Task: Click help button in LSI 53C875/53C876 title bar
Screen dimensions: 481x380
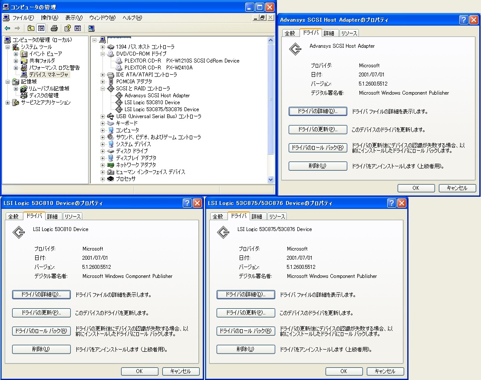Action: click(x=392, y=203)
